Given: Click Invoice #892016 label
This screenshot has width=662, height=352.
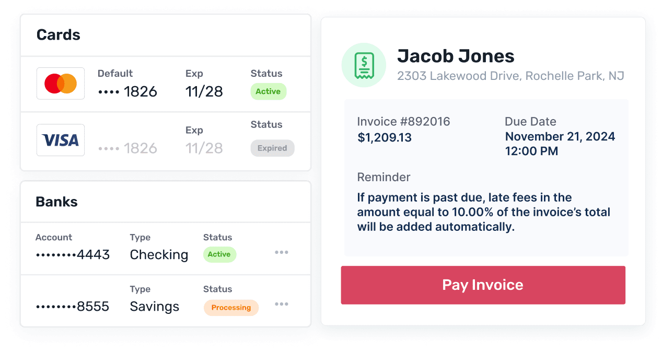Looking at the screenshot, I should click(403, 122).
